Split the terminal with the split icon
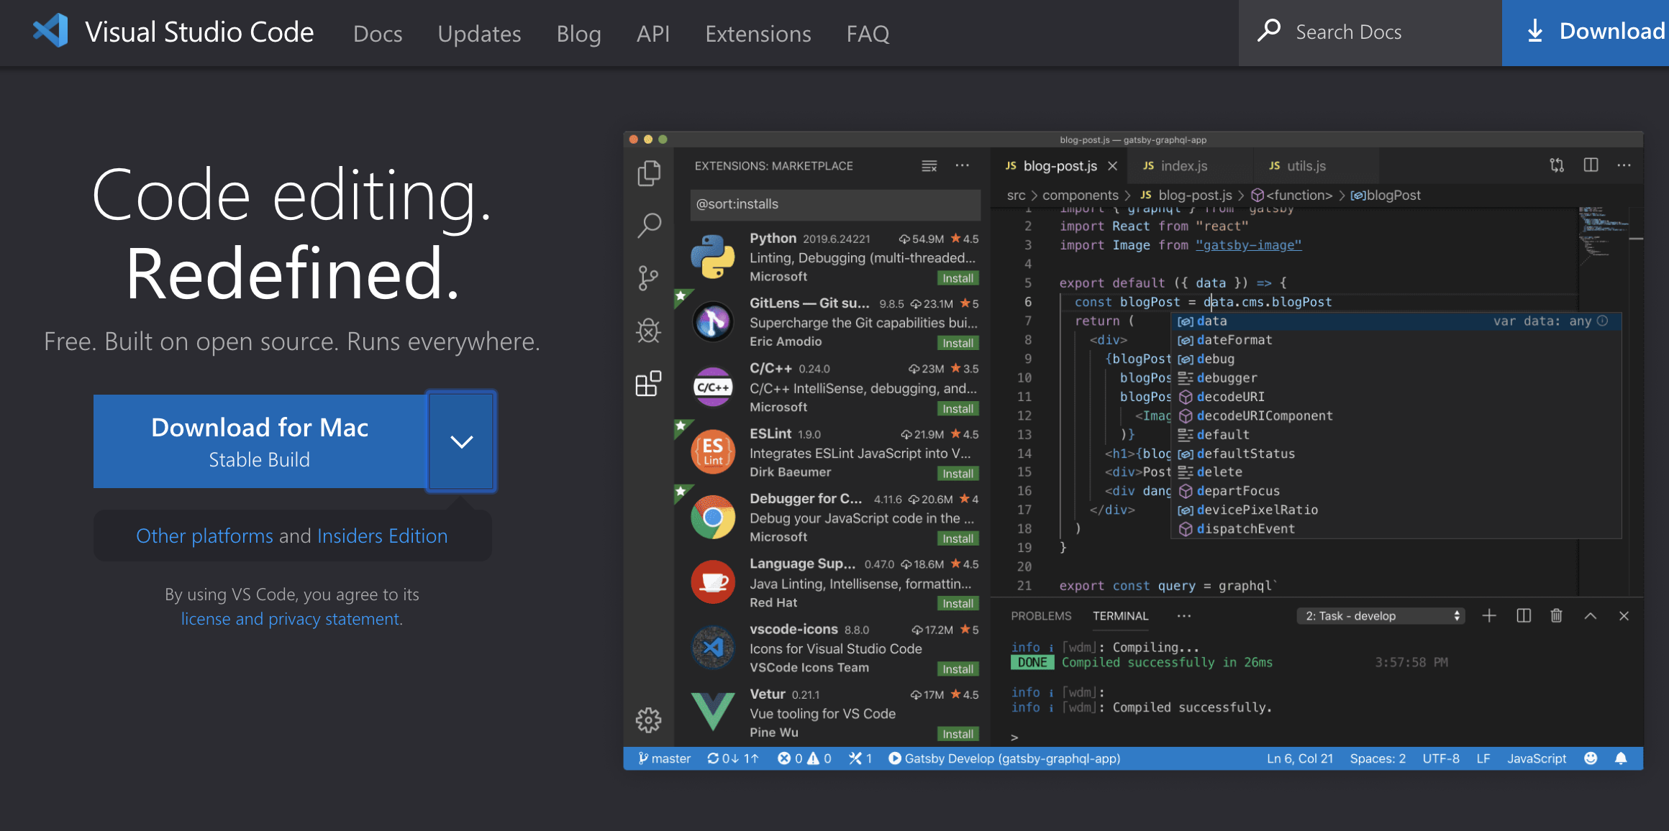Image resolution: width=1669 pixels, height=831 pixels. (x=1523, y=616)
